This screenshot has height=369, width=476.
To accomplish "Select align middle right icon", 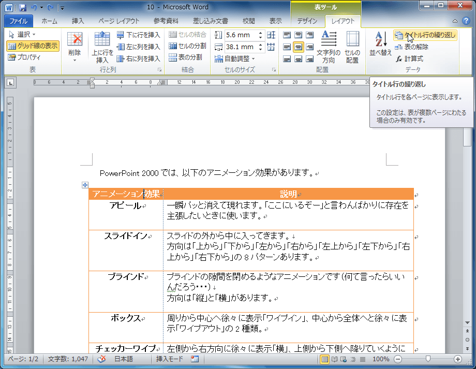I will coord(309,47).
